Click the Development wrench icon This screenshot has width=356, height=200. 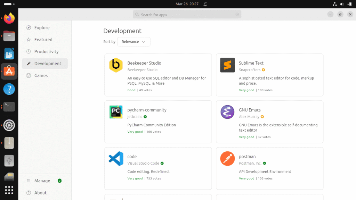point(29,64)
